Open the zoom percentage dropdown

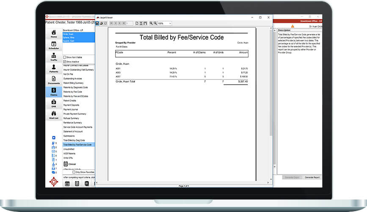pyautogui.click(x=170, y=23)
